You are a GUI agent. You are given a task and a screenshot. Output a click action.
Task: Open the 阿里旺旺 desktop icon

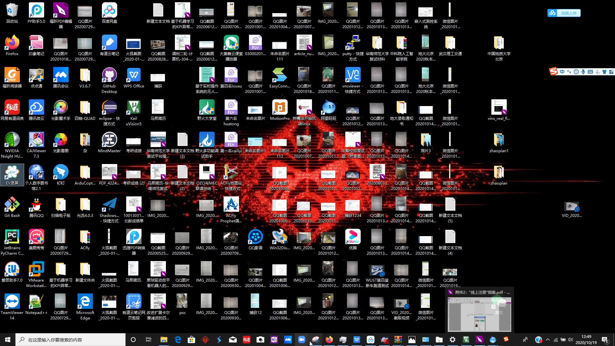[x=328, y=110]
